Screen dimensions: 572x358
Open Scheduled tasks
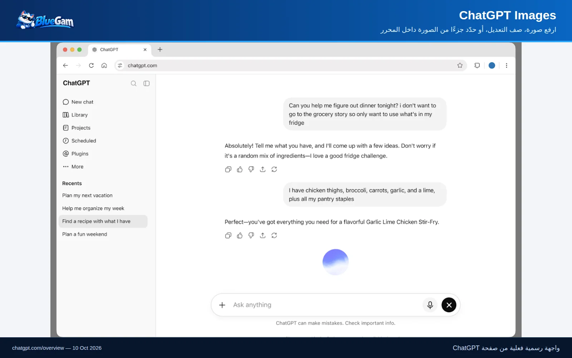(x=79, y=141)
